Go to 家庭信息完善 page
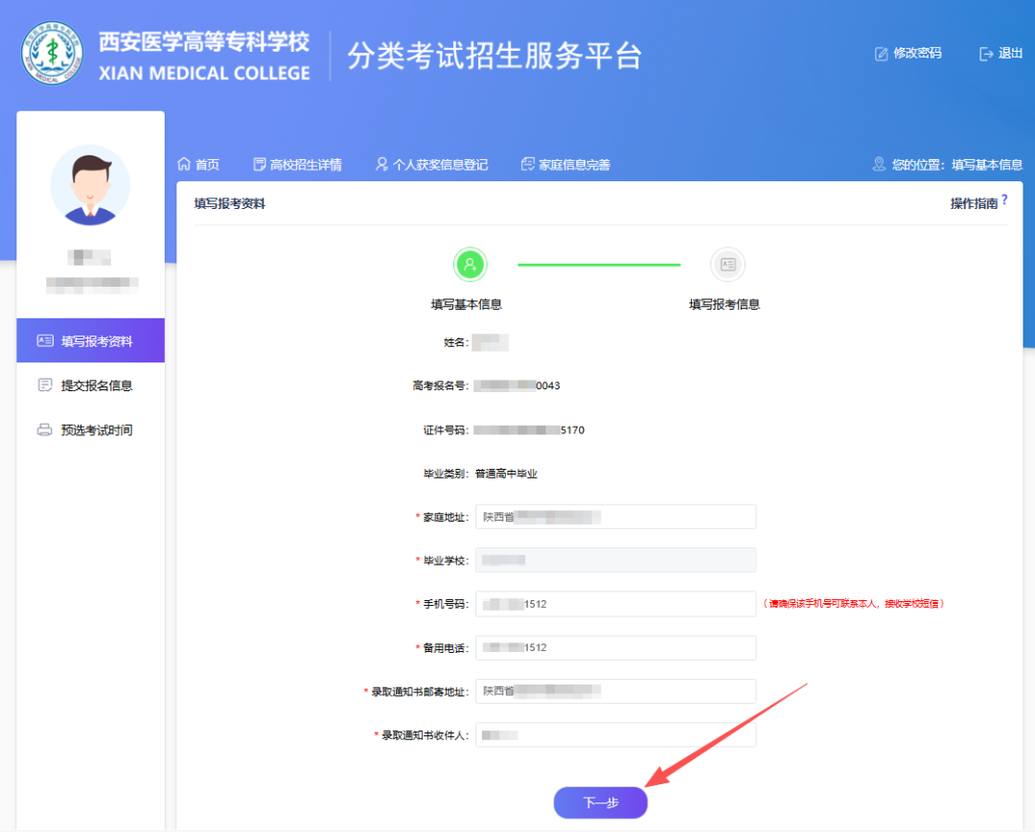The height and width of the screenshot is (837, 1035). click(565, 165)
